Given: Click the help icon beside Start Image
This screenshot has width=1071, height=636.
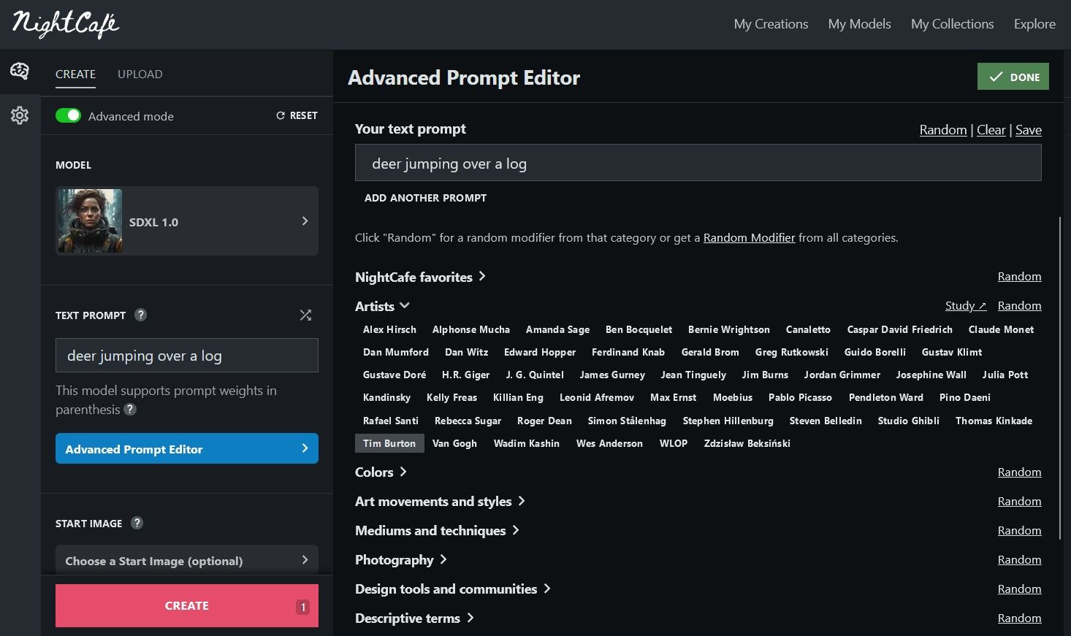Looking at the screenshot, I should point(137,523).
